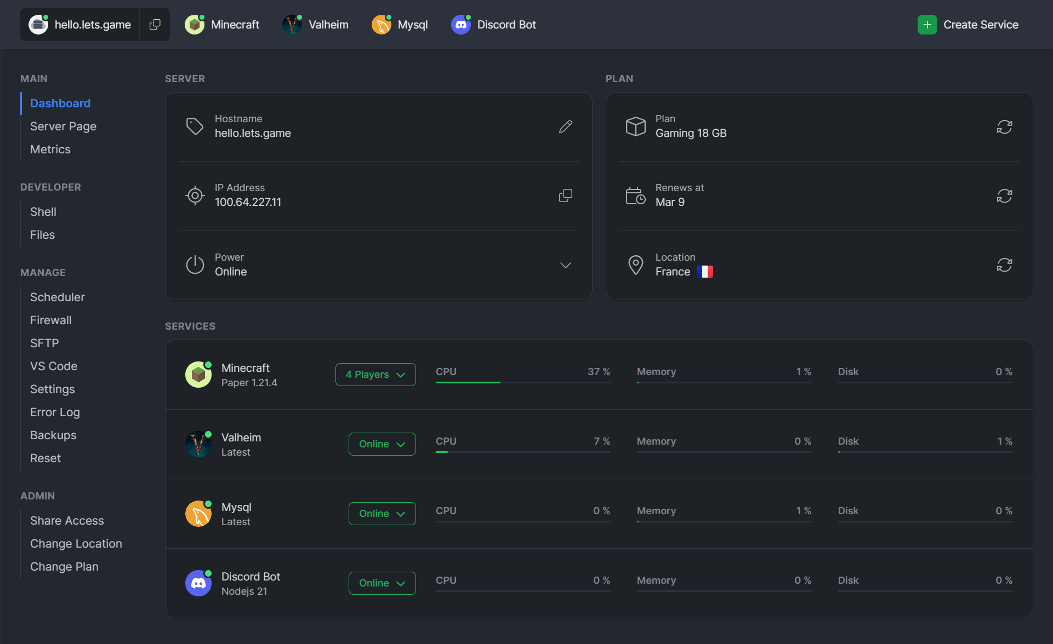1053x644 pixels.
Task: Click the Minecraft CPU usage bar
Action: (522, 382)
